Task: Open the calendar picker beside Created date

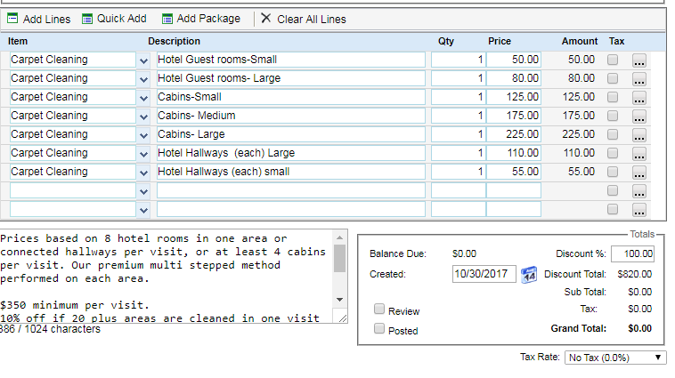Action: click(x=529, y=274)
